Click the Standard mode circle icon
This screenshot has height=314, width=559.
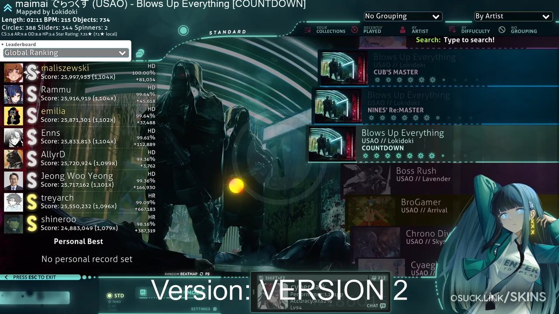183,31
